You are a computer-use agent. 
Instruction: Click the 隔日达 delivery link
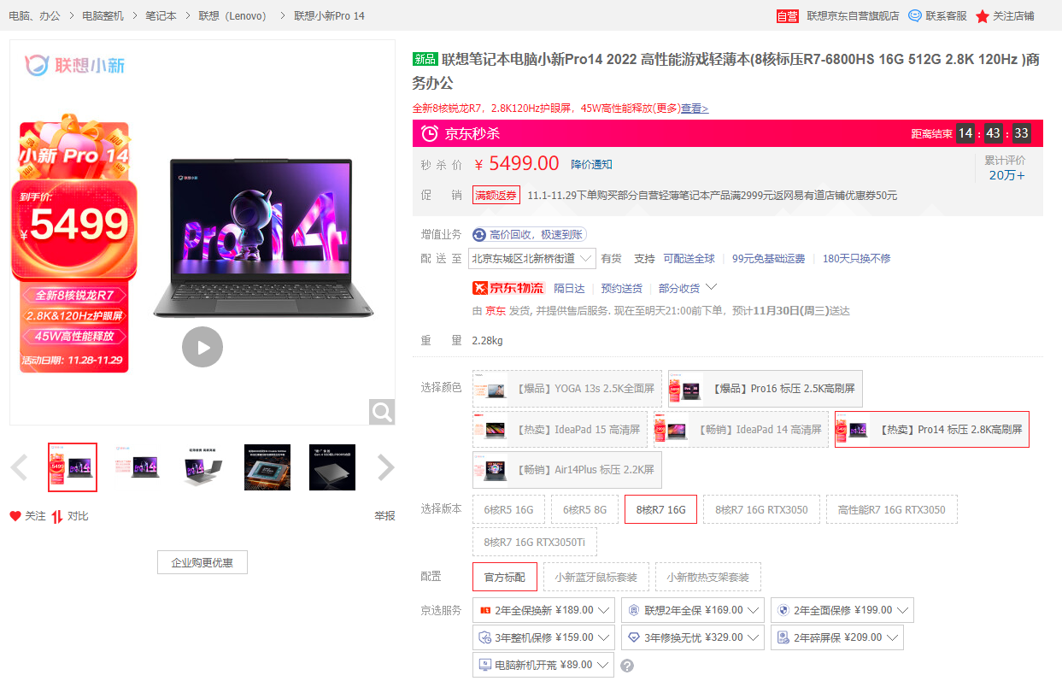569,288
